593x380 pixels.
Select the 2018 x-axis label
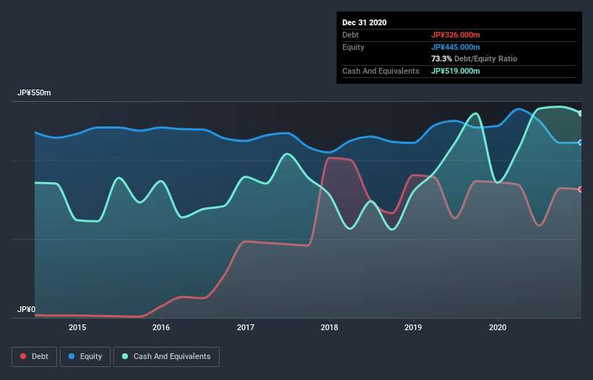tap(329, 327)
